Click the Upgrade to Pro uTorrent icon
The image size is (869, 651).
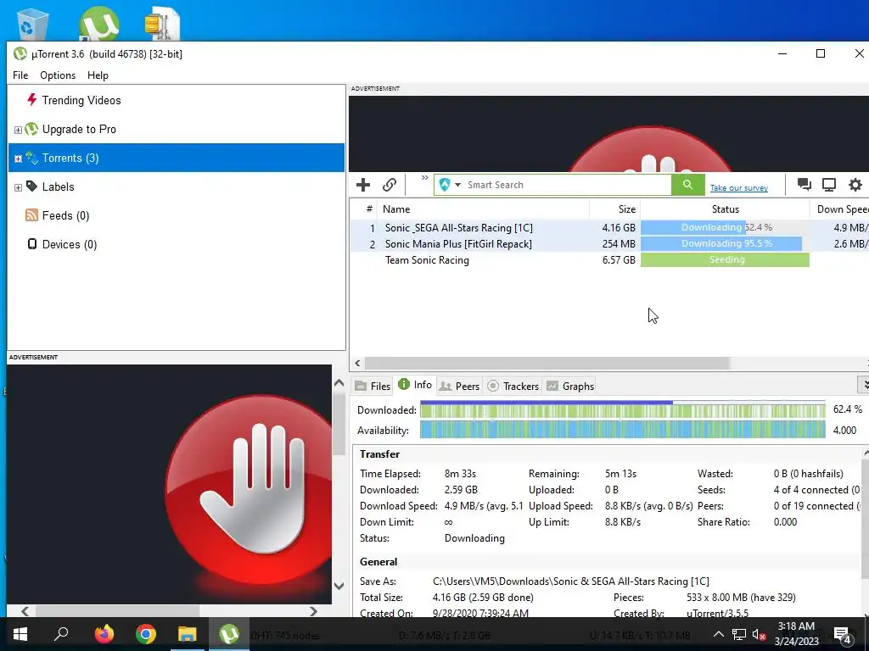(x=31, y=129)
